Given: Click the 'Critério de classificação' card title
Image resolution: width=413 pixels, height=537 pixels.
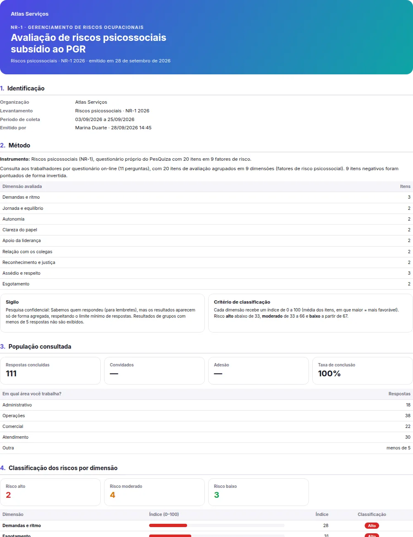Looking at the screenshot, I should coord(242,302).
